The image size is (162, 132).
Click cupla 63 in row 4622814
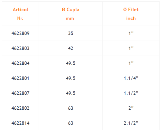tap(70, 123)
